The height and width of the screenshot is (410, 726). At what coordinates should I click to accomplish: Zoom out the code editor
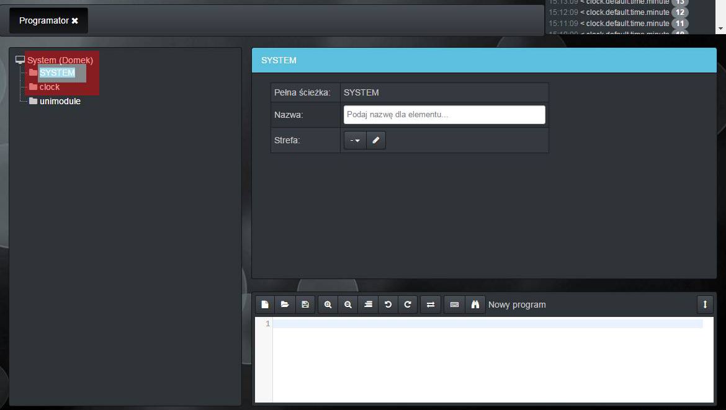click(x=348, y=305)
